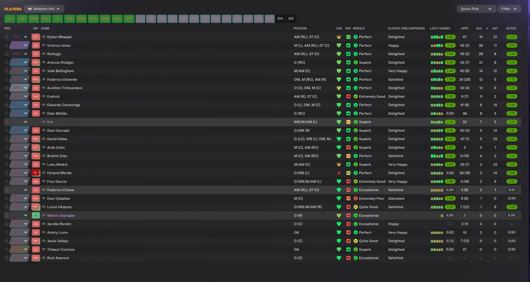Click Melvin Ukpeigbe's single form bar

tap(442, 215)
